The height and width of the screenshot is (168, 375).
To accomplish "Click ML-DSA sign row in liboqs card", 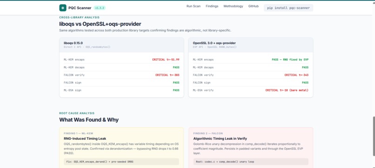I will coord(121,90).
